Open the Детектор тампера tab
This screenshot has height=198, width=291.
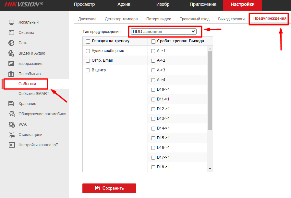point(121,19)
